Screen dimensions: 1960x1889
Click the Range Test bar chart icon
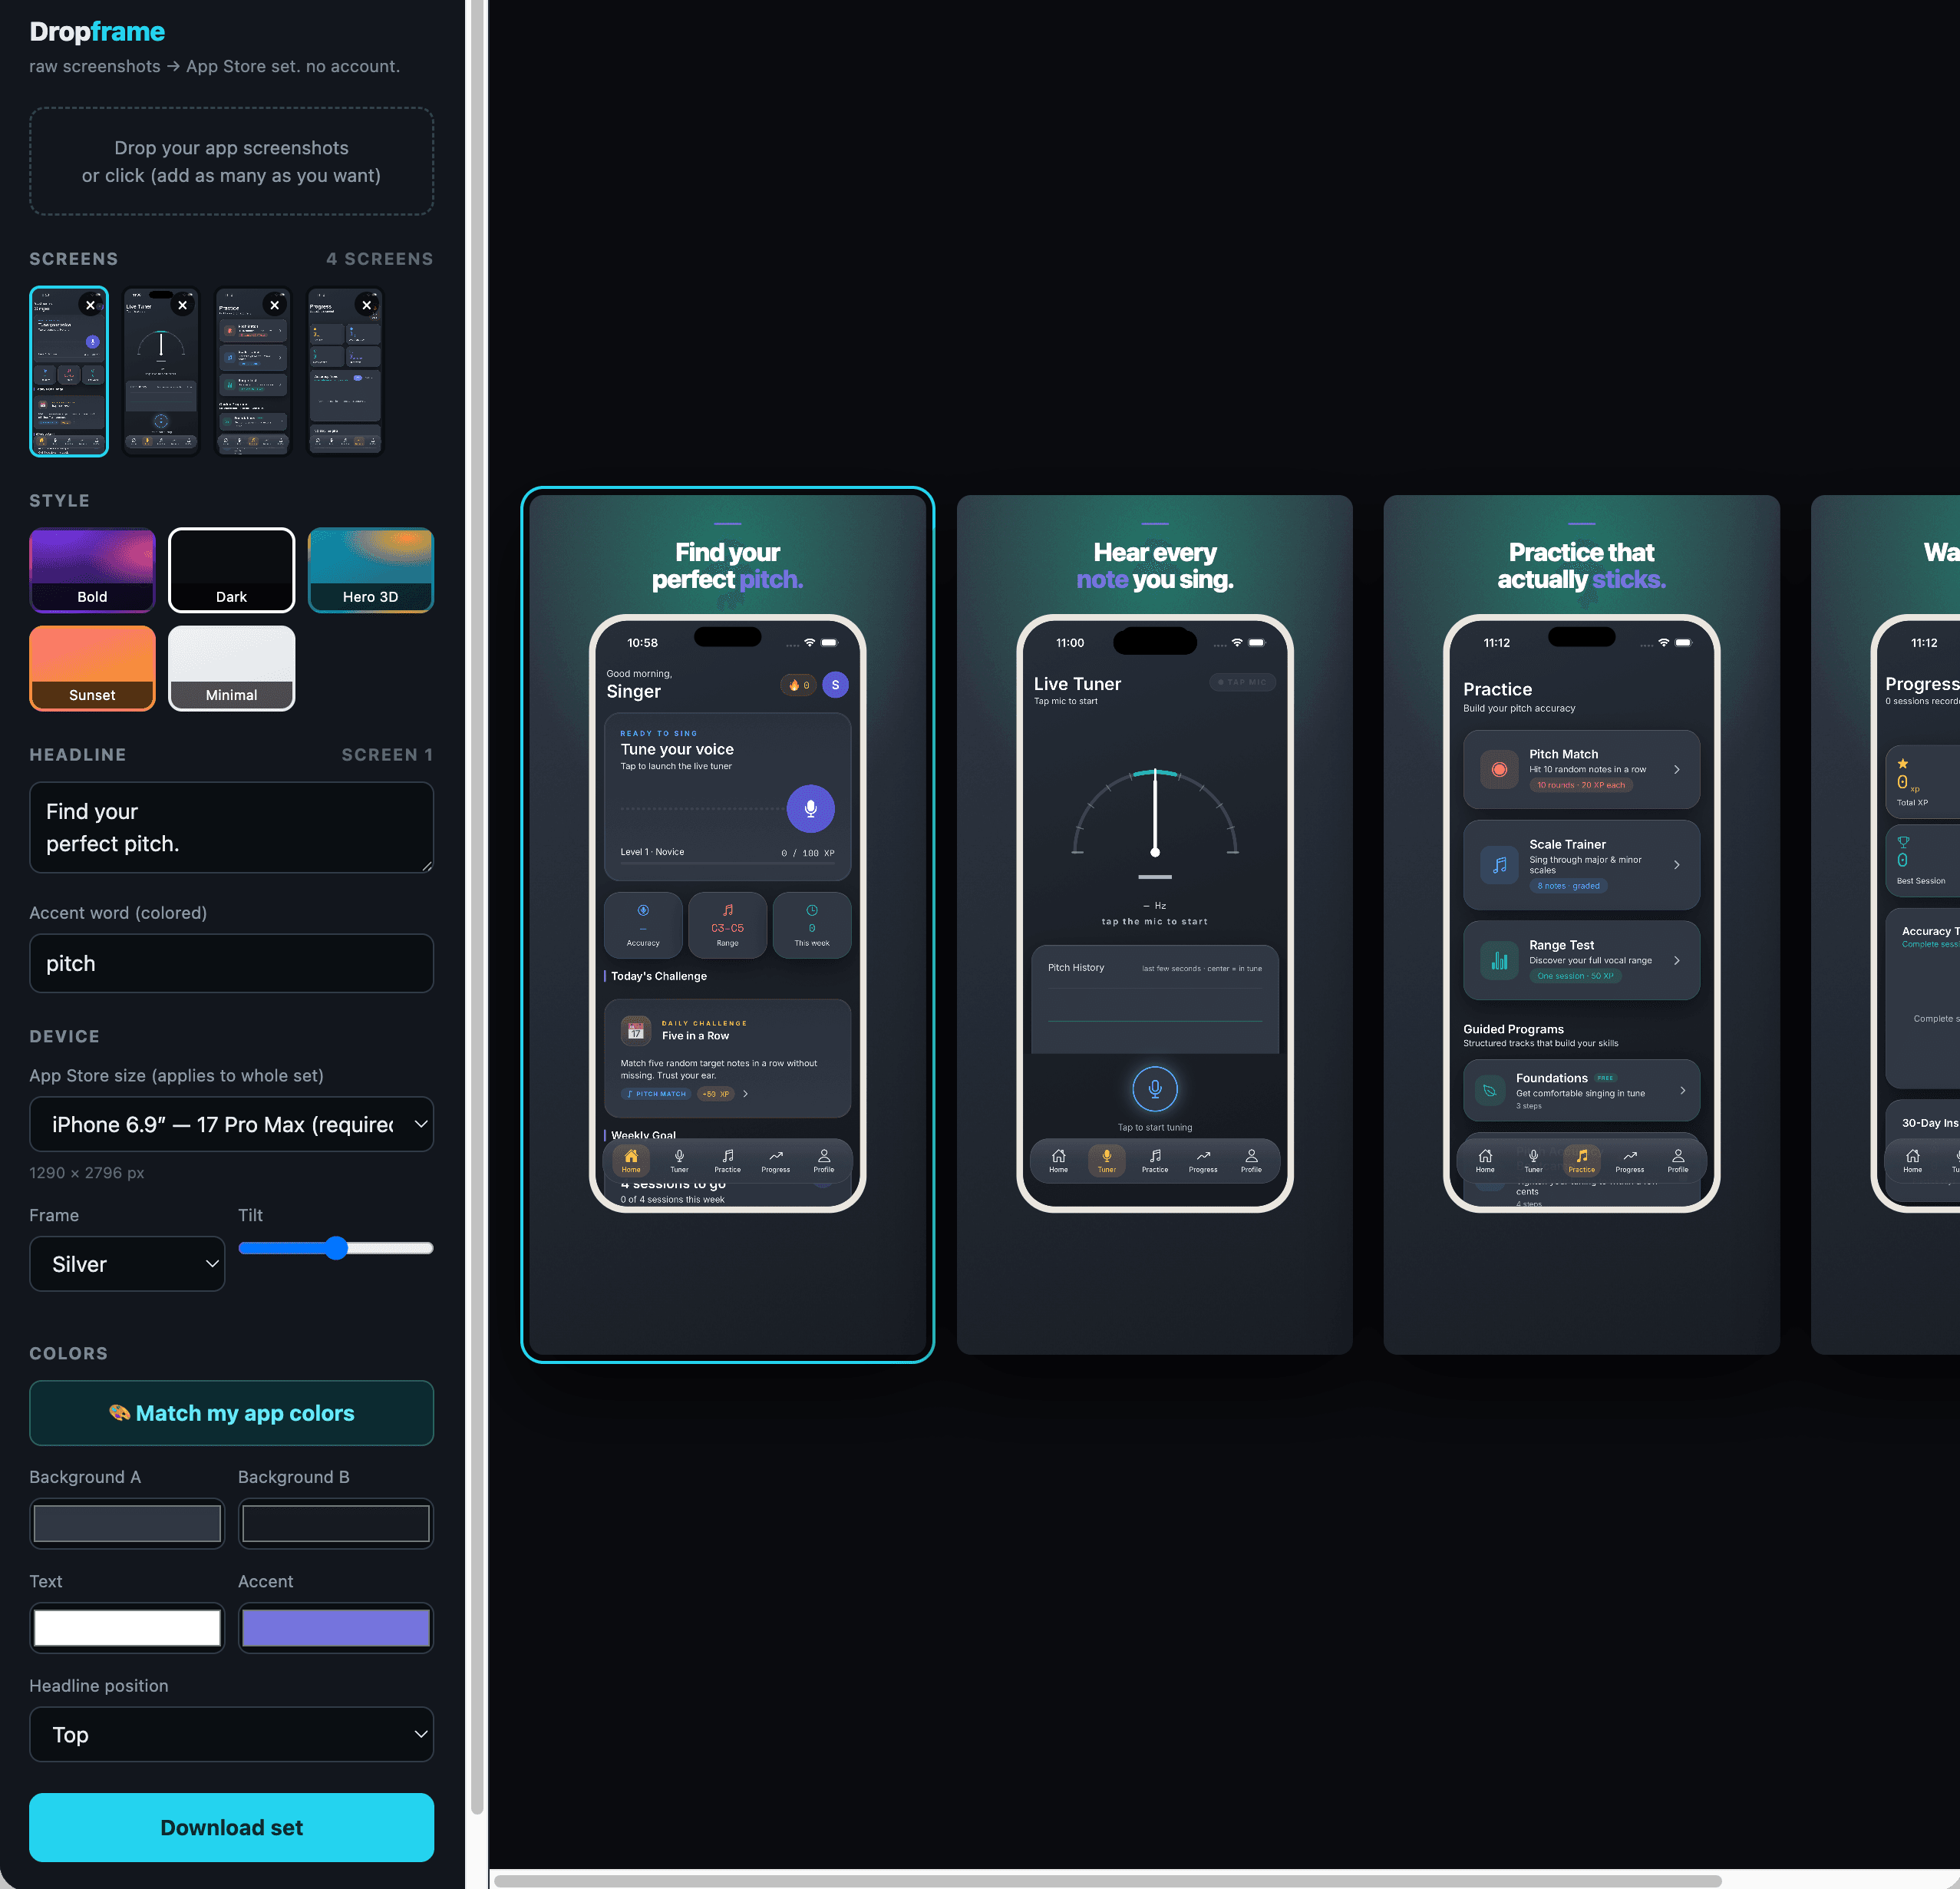click(1499, 961)
